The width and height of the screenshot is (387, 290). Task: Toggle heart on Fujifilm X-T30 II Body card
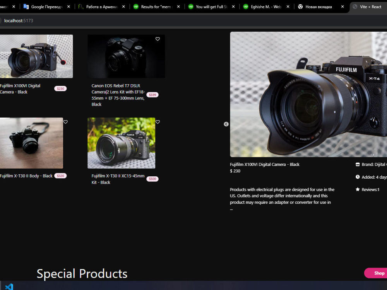[x=65, y=122]
